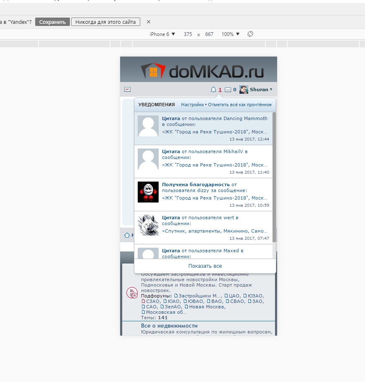
Task: Click the forum category icon beside subforums
Action: click(132, 293)
